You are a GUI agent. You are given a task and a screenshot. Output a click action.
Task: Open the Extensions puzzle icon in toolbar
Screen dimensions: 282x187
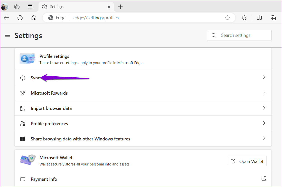coord(244,18)
